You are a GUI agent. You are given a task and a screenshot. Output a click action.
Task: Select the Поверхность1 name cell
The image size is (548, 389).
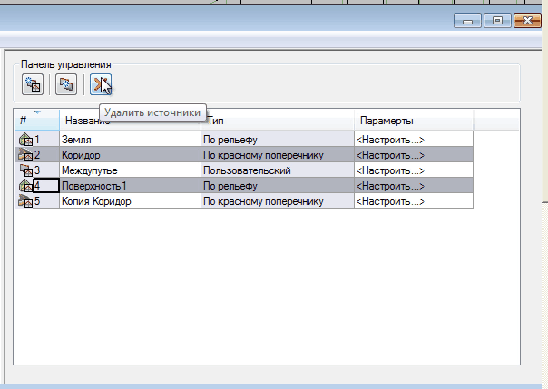pos(129,186)
